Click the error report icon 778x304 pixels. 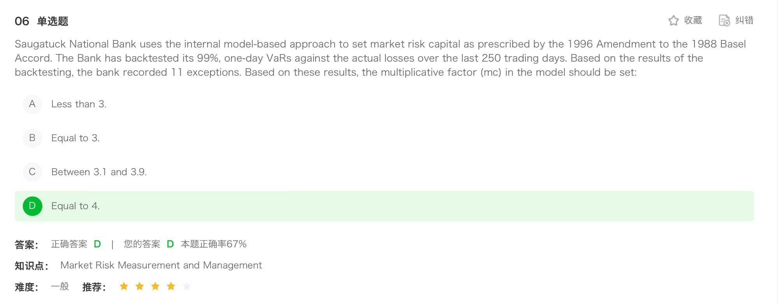(x=724, y=21)
